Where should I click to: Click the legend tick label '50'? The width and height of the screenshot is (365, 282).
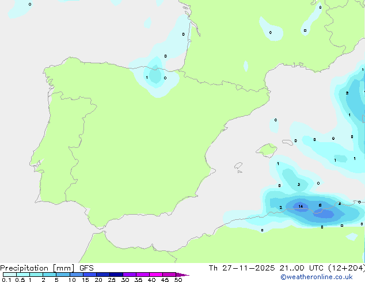click(x=178, y=280)
